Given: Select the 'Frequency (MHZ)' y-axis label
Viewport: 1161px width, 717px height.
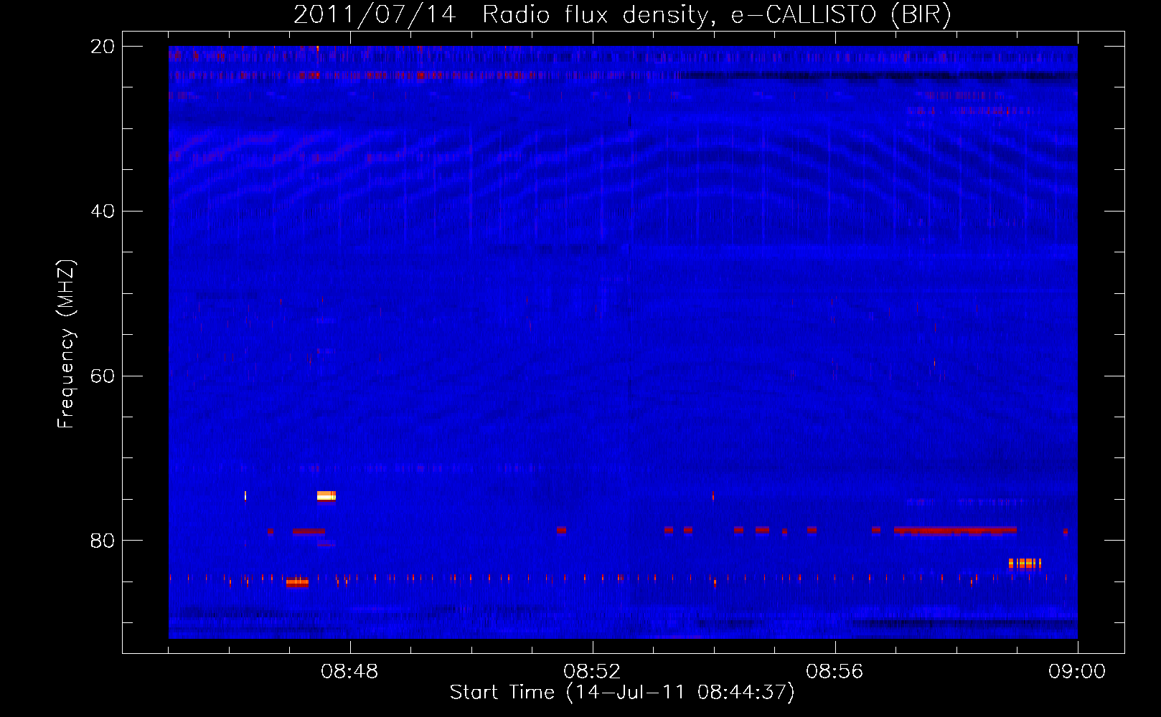Looking at the screenshot, I should tap(66, 344).
